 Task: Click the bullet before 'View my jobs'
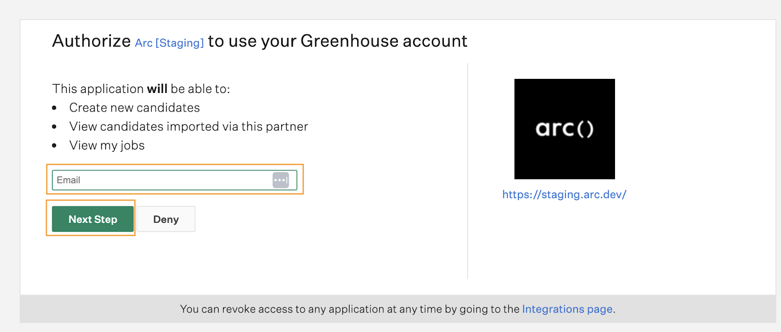(55, 146)
